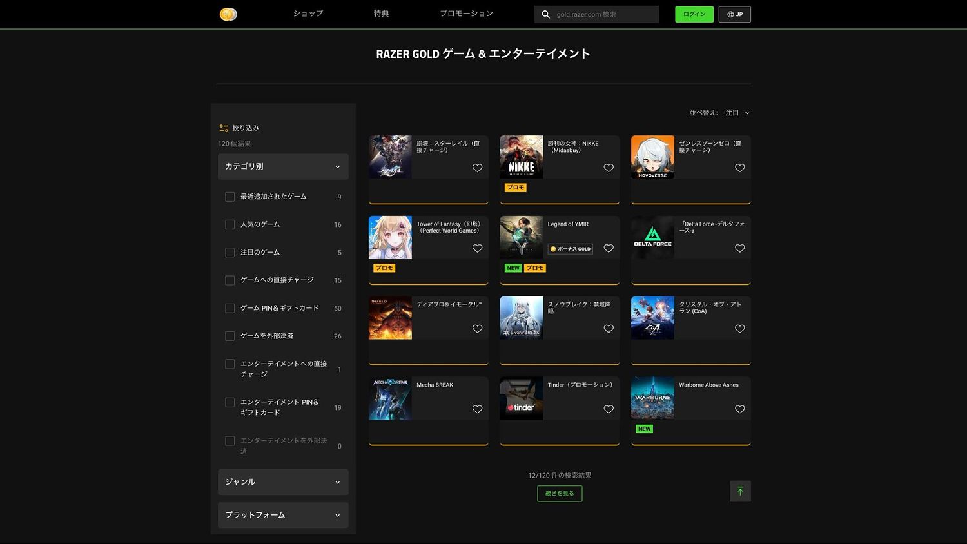Open the 並べ替え sort dropdown
The width and height of the screenshot is (967, 544).
737,113
